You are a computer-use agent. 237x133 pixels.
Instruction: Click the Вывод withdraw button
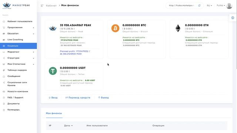click(103, 98)
